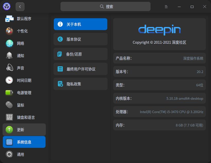The width and height of the screenshot is (211, 163).
Task: Open 默认程序 settings module
Action: [x=24, y=19]
